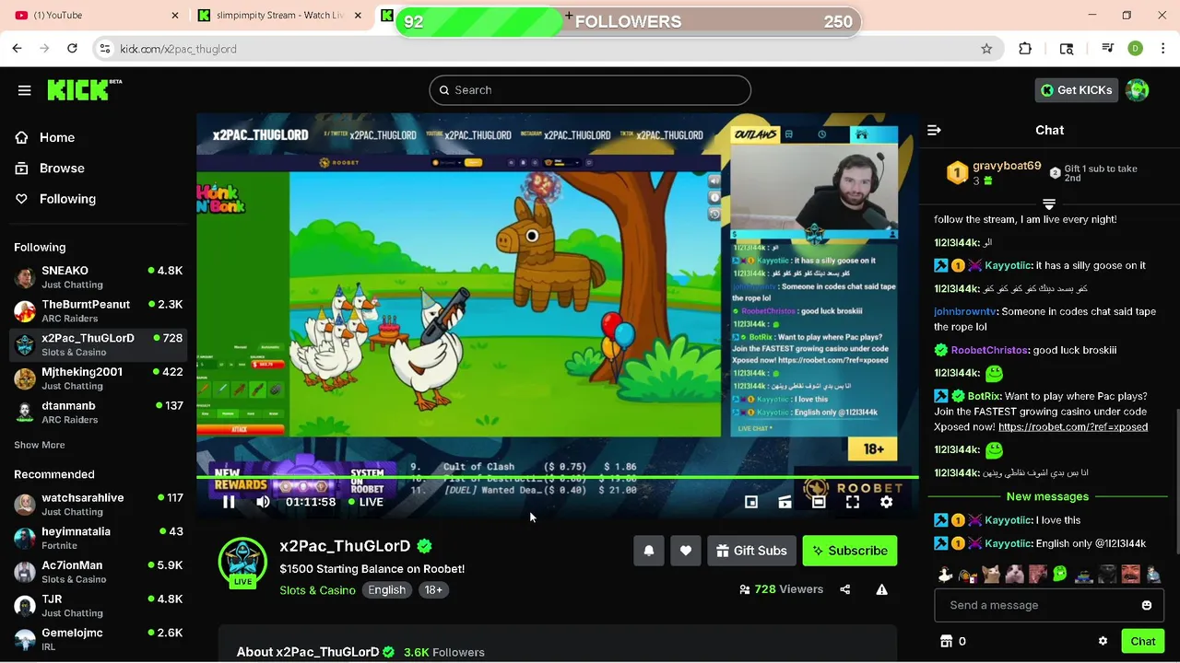Image resolution: width=1180 pixels, height=663 pixels.
Task: Open the Kick hamburger sidebar menu
Action: coord(24,90)
